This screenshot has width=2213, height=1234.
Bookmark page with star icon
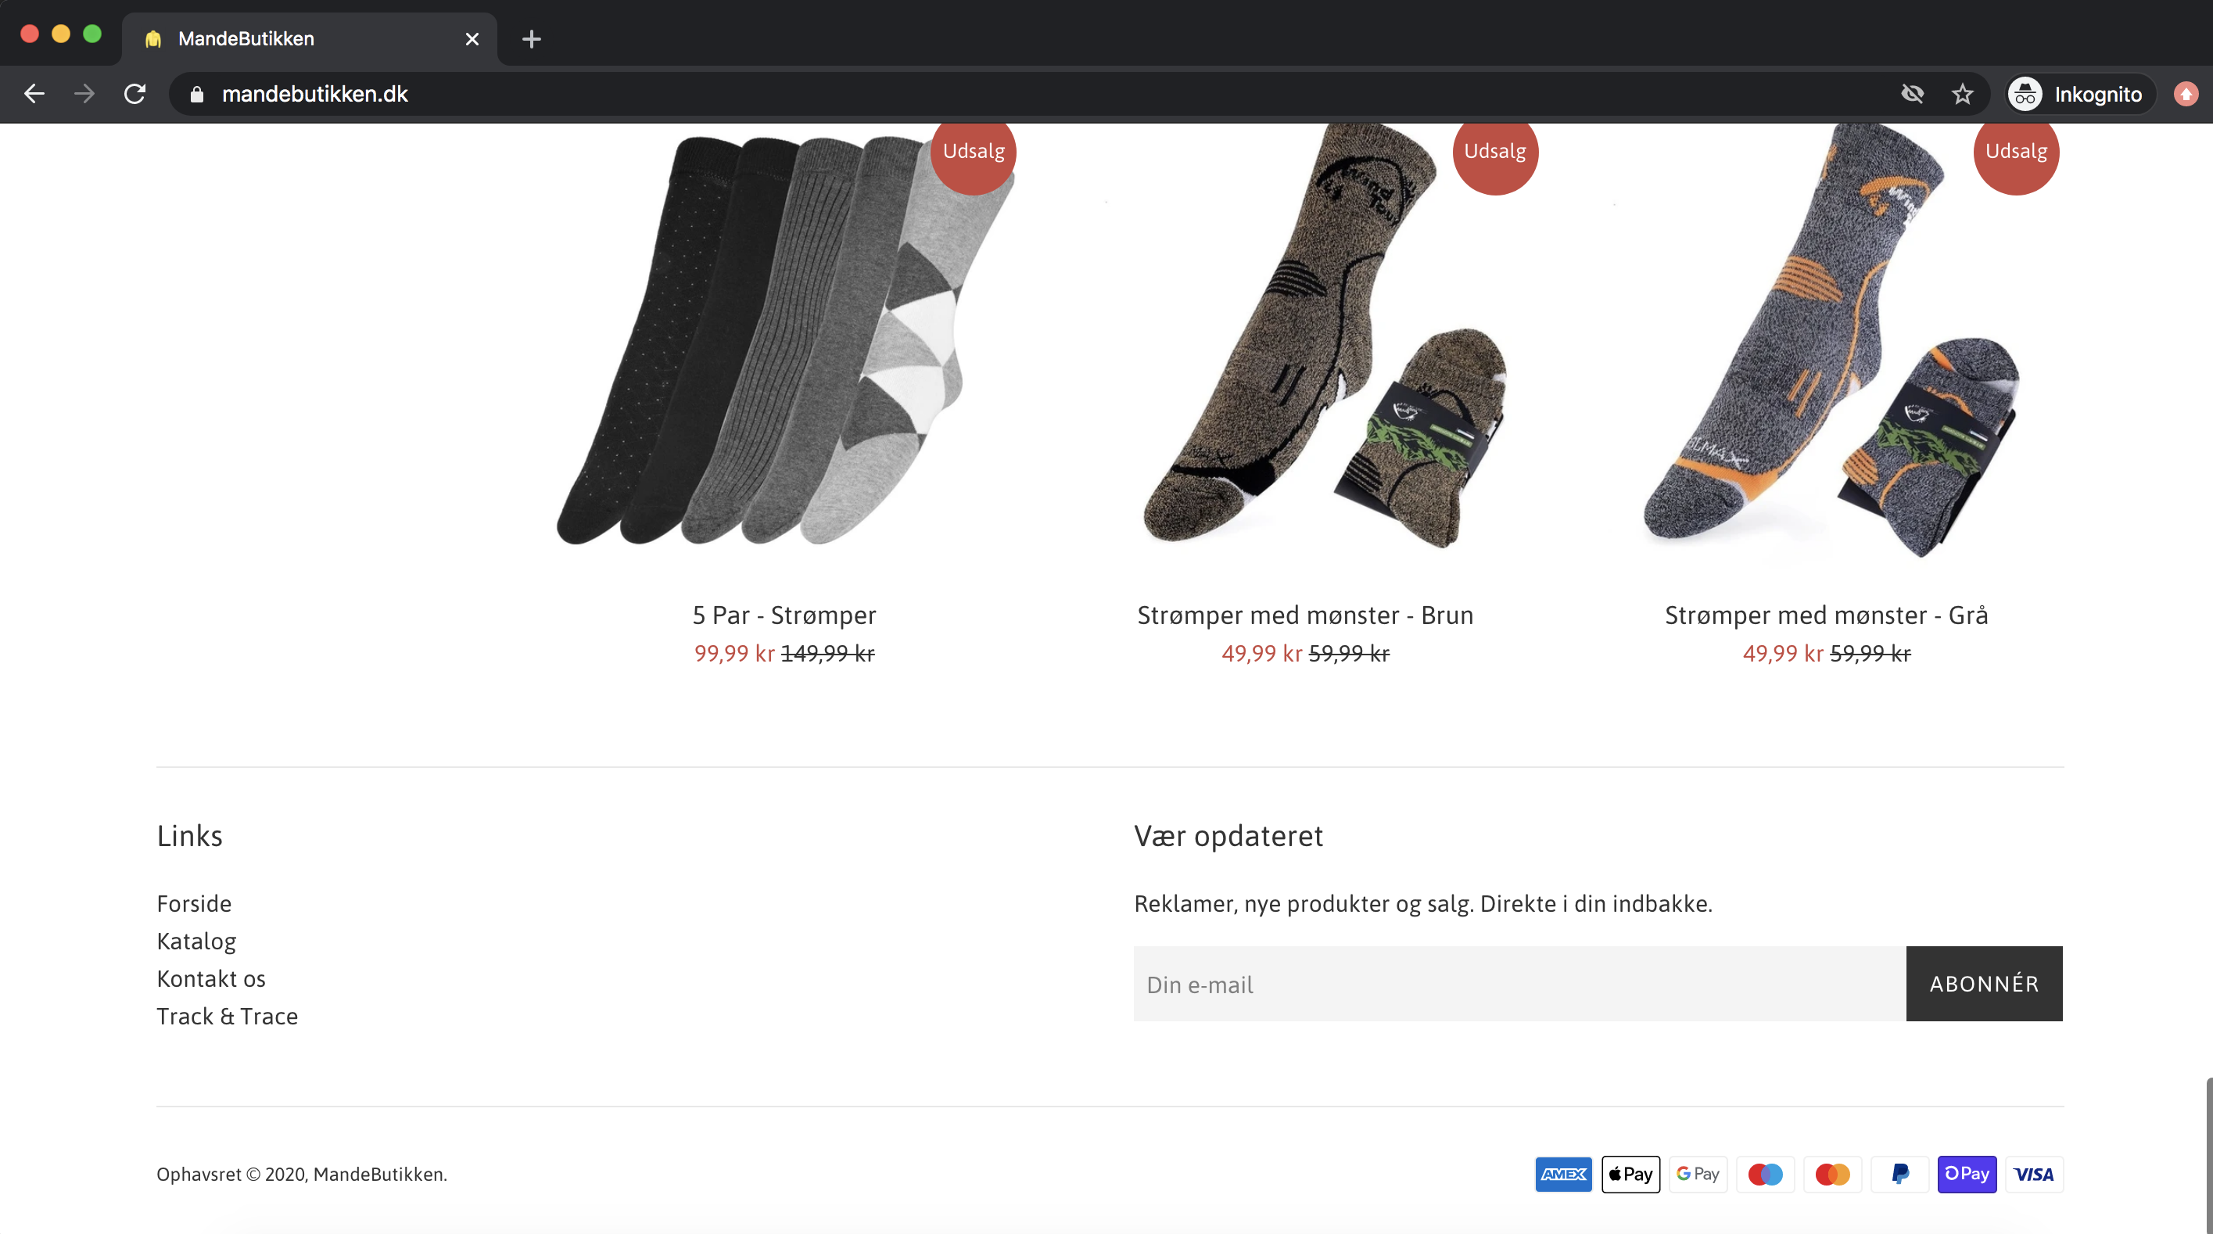1962,94
